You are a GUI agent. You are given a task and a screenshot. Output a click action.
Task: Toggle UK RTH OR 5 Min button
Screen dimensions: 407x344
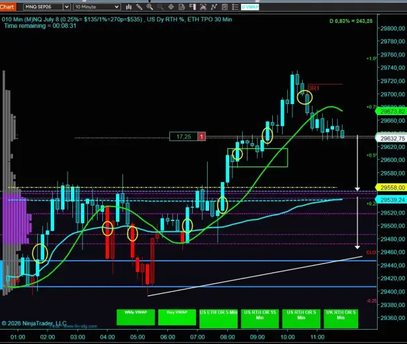(x=341, y=319)
